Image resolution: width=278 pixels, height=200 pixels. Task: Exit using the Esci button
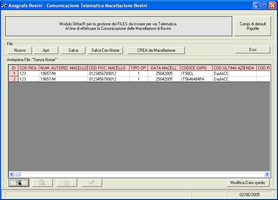[253, 50]
